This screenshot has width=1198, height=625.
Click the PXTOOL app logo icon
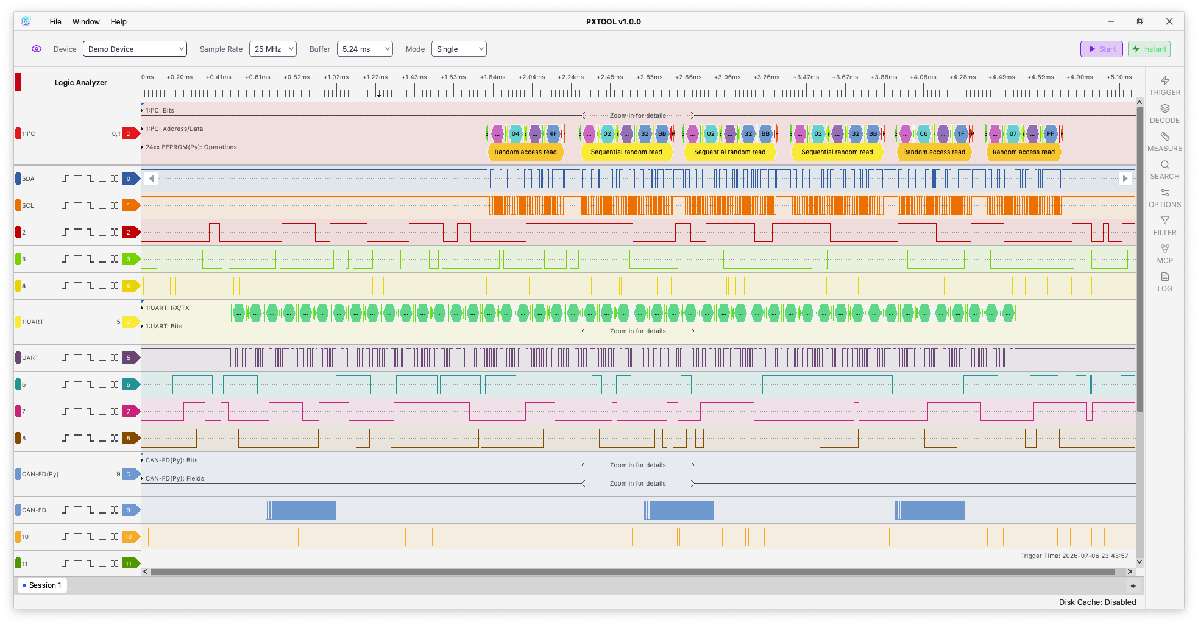pos(26,21)
